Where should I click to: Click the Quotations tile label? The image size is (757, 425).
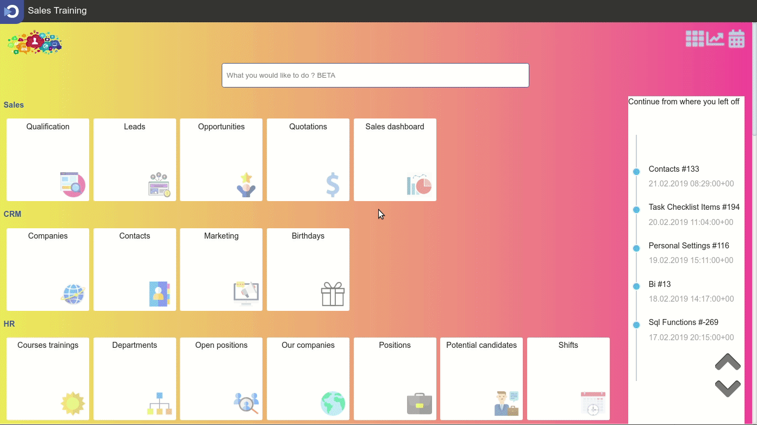tap(308, 127)
